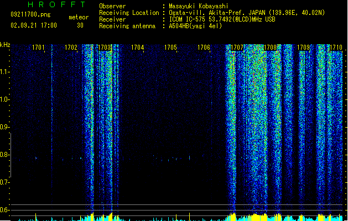Click the ICOM IC-575 receiver text
This screenshot has width=348, height=221.
click(222, 19)
